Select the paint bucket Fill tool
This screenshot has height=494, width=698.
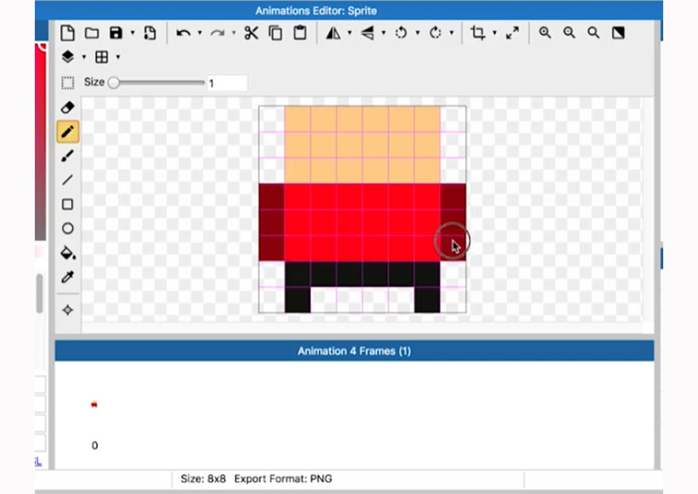click(68, 253)
